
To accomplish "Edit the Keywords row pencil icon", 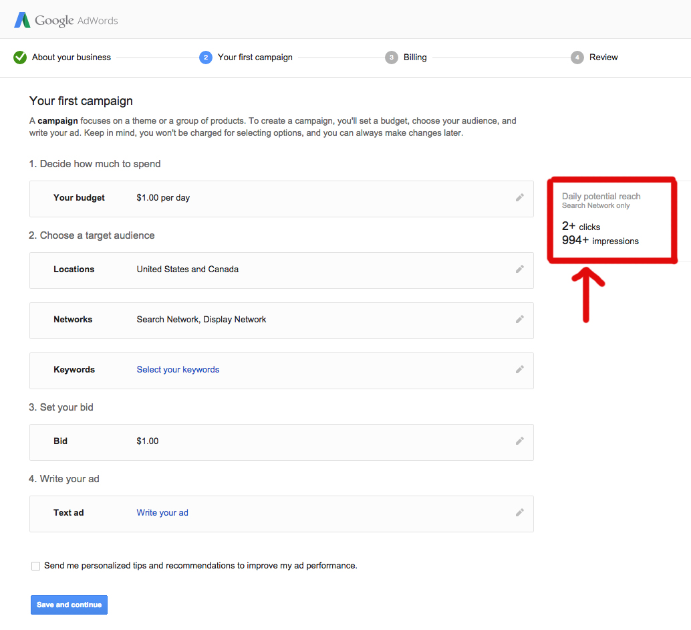I will [520, 369].
